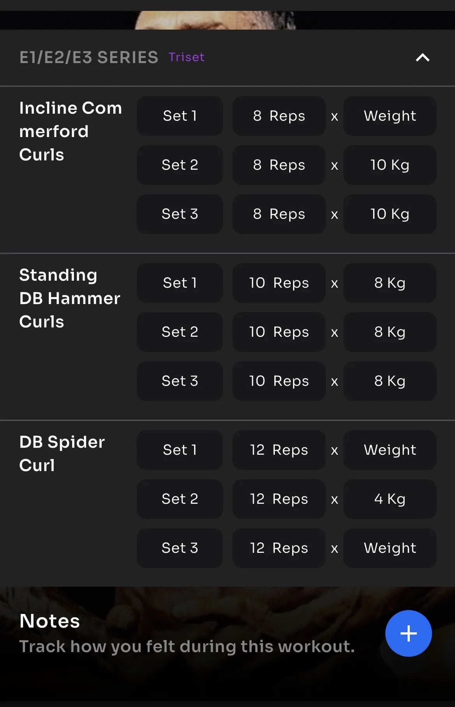This screenshot has height=707, width=455.
Task: Collapse the E1/E2/E3 Series section
Action: coord(422,58)
